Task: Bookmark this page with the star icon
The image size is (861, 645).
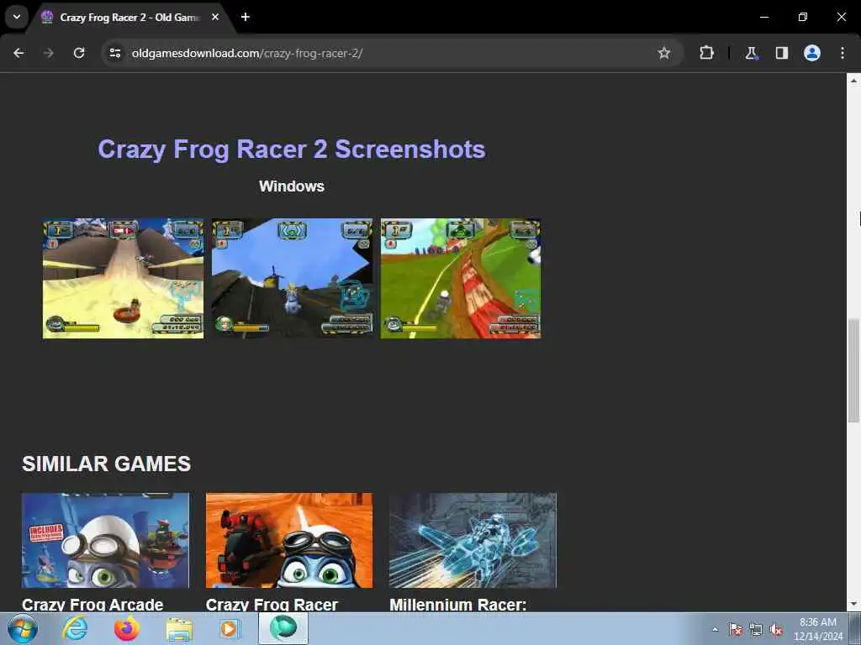Action: point(664,53)
